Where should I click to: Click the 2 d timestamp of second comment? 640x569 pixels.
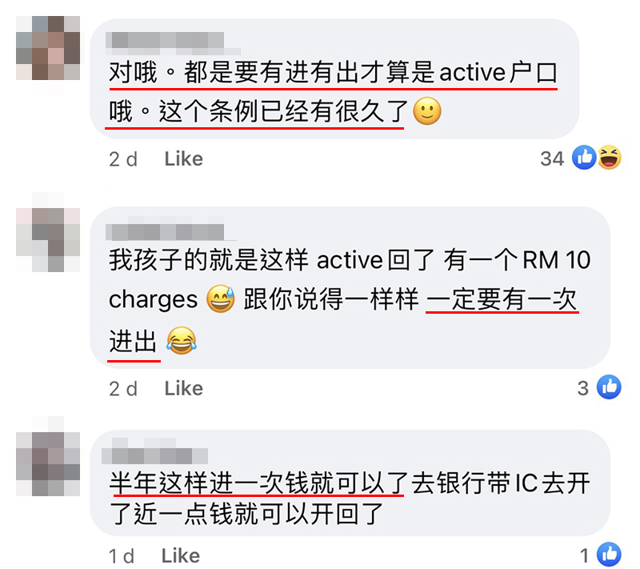[123, 389]
